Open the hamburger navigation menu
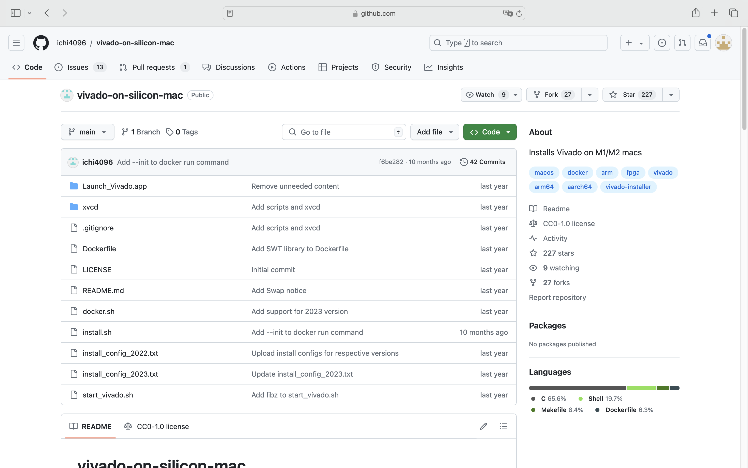748x468 pixels. (x=16, y=43)
